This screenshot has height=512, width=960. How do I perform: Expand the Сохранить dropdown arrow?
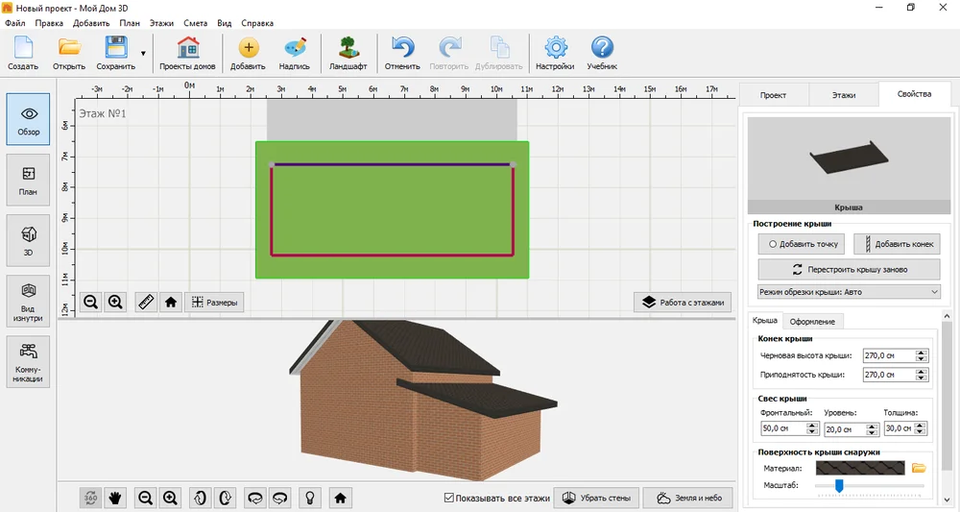click(x=143, y=53)
